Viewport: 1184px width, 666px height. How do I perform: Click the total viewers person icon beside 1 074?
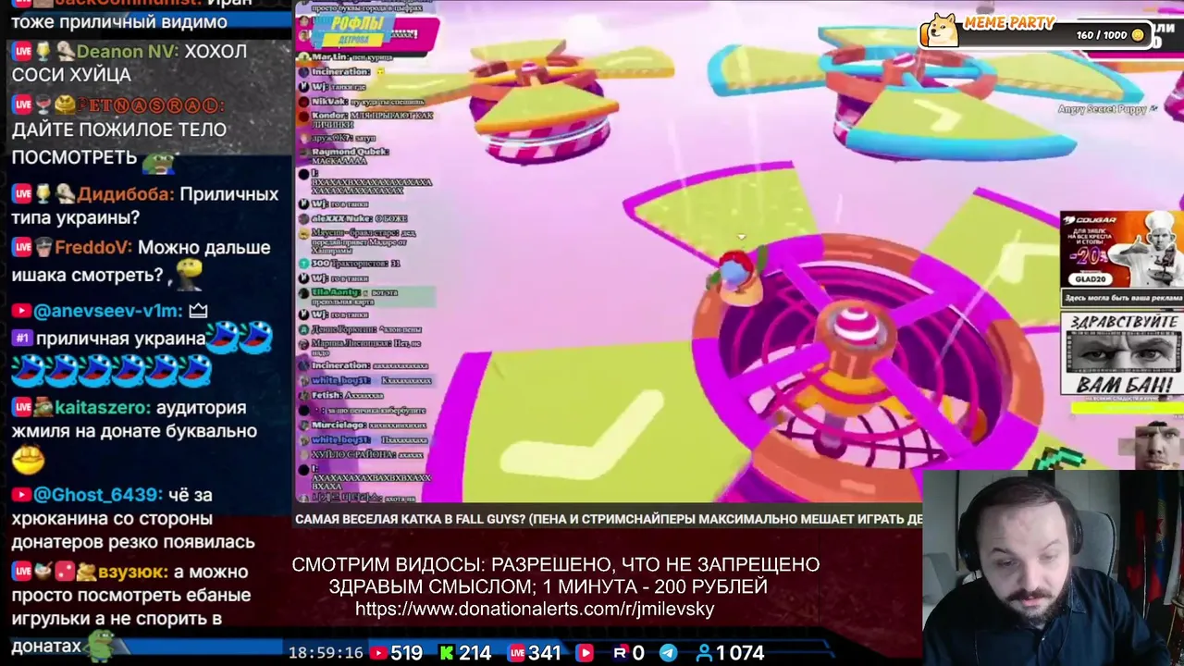pos(704,653)
